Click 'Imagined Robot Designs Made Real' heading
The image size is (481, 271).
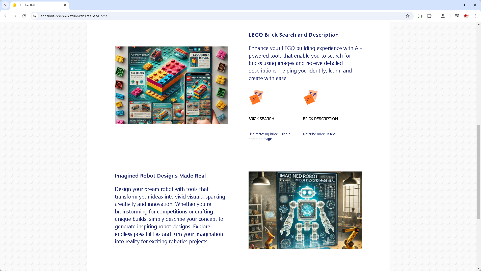pos(160,176)
